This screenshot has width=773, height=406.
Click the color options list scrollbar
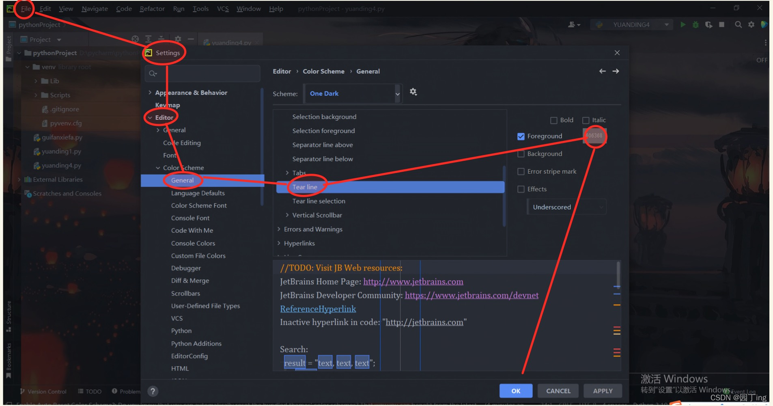(x=504, y=196)
